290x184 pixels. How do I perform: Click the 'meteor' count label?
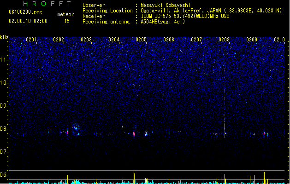tap(65, 14)
